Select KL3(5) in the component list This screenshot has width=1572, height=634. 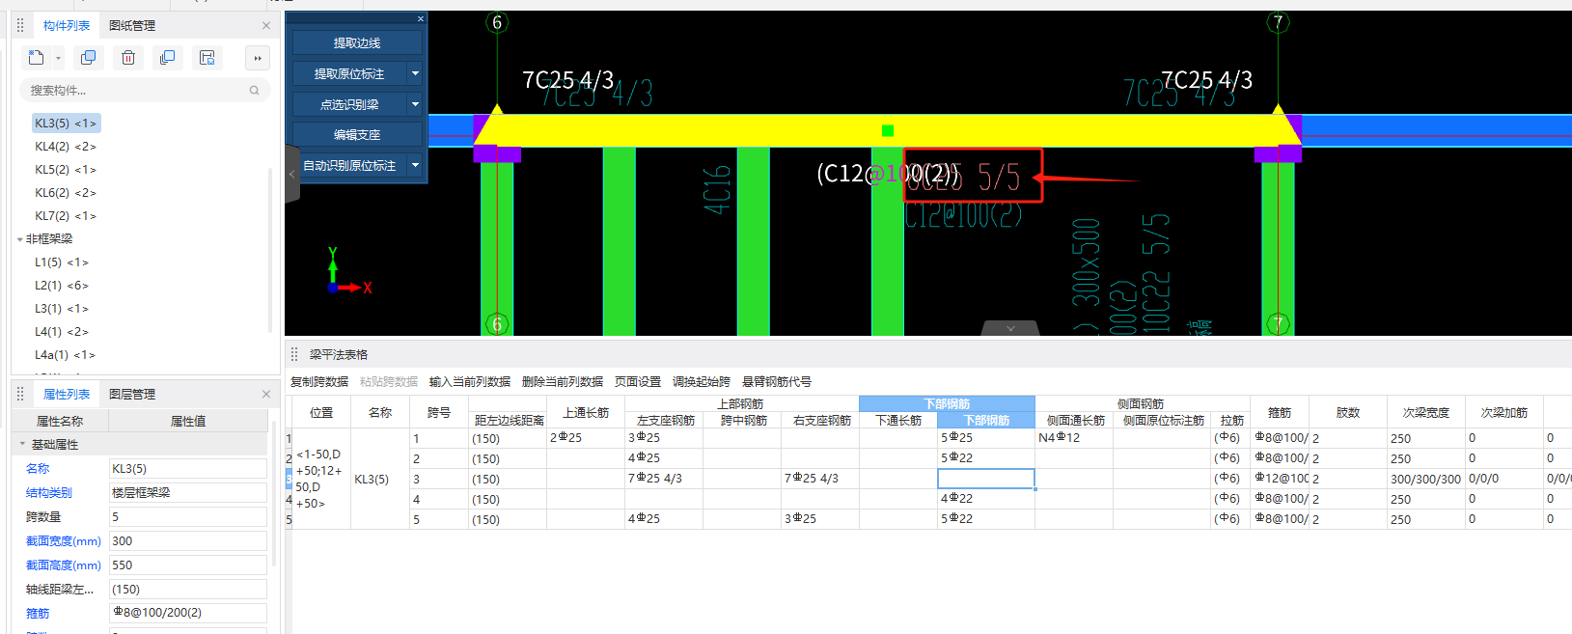pyautogui.click(x=66, y=124)
